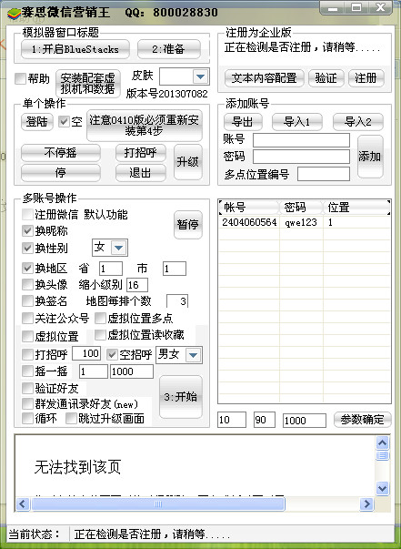Toggle the 换昵称 checkbox

tap(27, 230)
